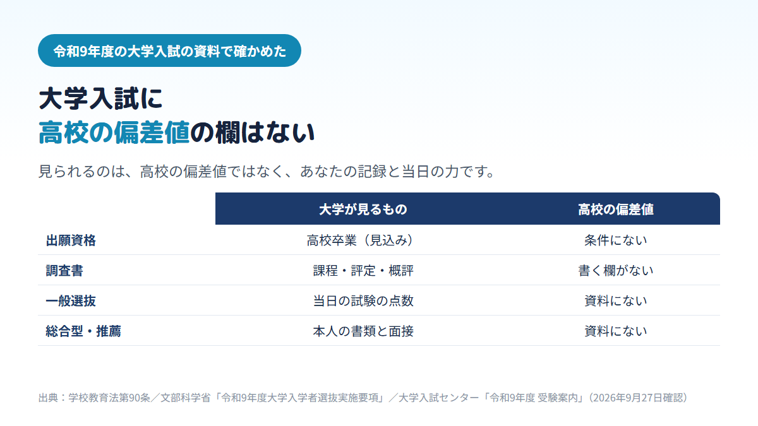
Task: Select the cell 当日の試験の点数
Action: pos(363,300)
